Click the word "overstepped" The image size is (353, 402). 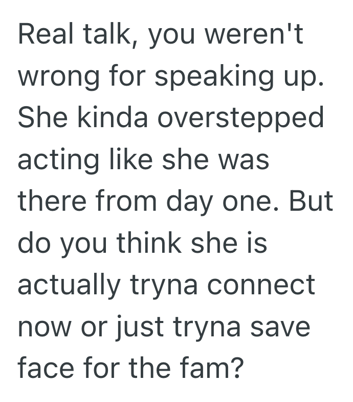tap(240, 118)
